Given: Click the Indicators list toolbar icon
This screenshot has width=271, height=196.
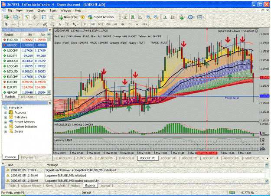Looking at the screenshot, I should coord(181,17).
